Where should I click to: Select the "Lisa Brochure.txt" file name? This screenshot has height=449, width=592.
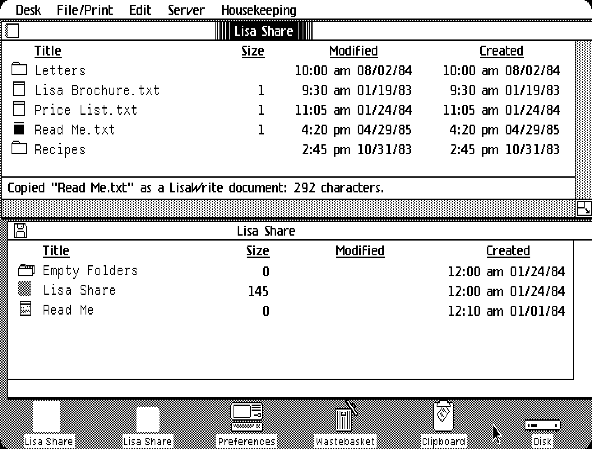97,90
